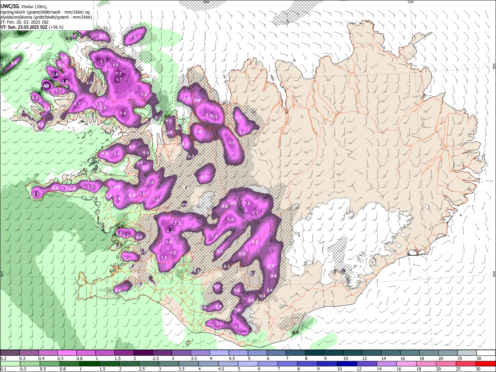Click the violet rain-legend swatch labeled 12
The image size is (496, 372).
[366, 363]
